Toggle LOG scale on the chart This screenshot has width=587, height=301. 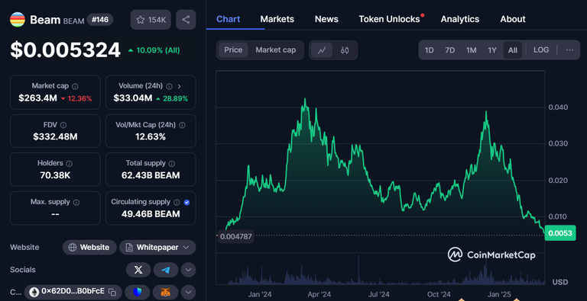(541, 50)
